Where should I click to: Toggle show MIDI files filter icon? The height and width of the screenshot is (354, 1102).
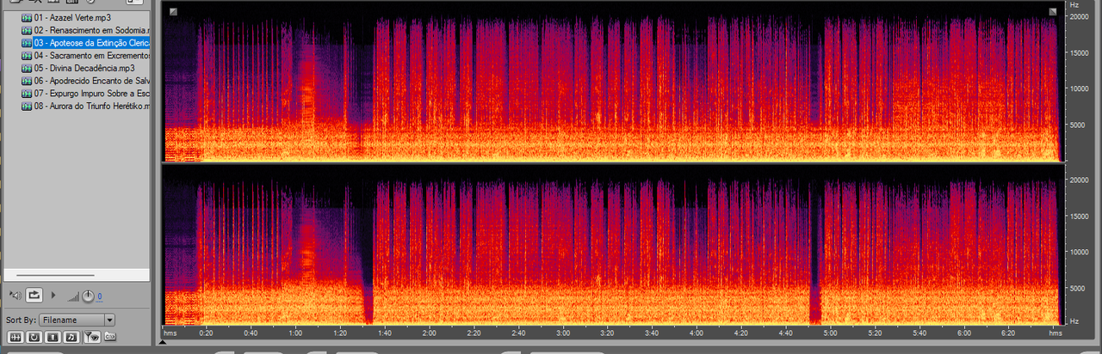[71, 336]
